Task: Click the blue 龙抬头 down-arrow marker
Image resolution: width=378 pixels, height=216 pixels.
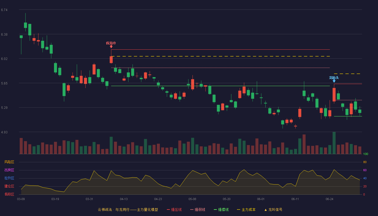Action: (x=334, y=81)
